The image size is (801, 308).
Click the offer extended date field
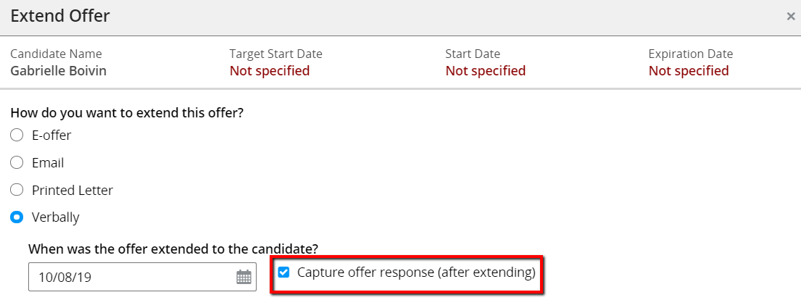[130, 277]
